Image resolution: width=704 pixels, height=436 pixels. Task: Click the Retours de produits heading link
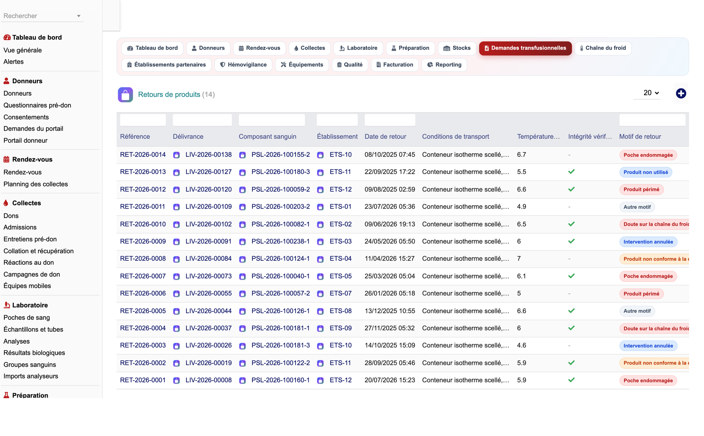[169, 95]
